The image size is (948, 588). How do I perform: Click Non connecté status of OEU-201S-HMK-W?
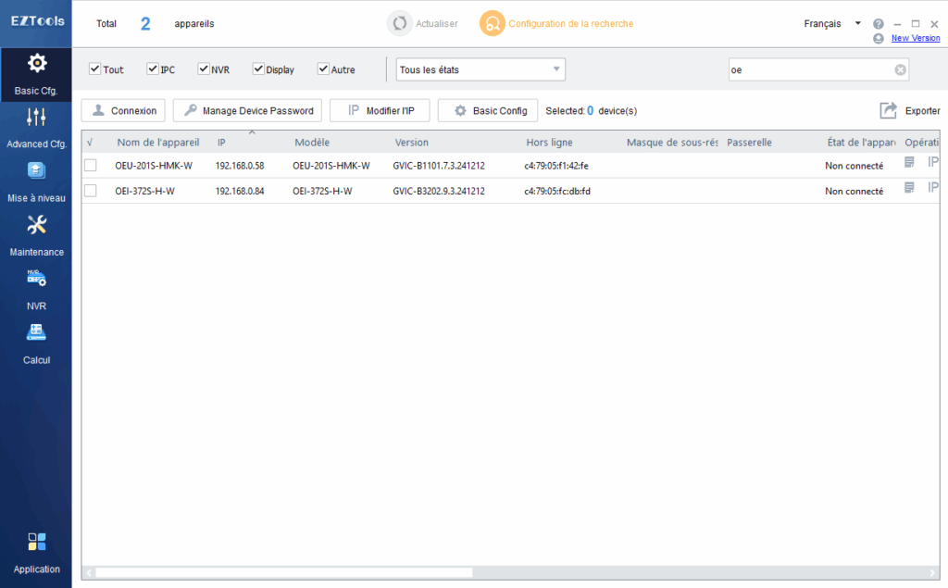(854, 166)
